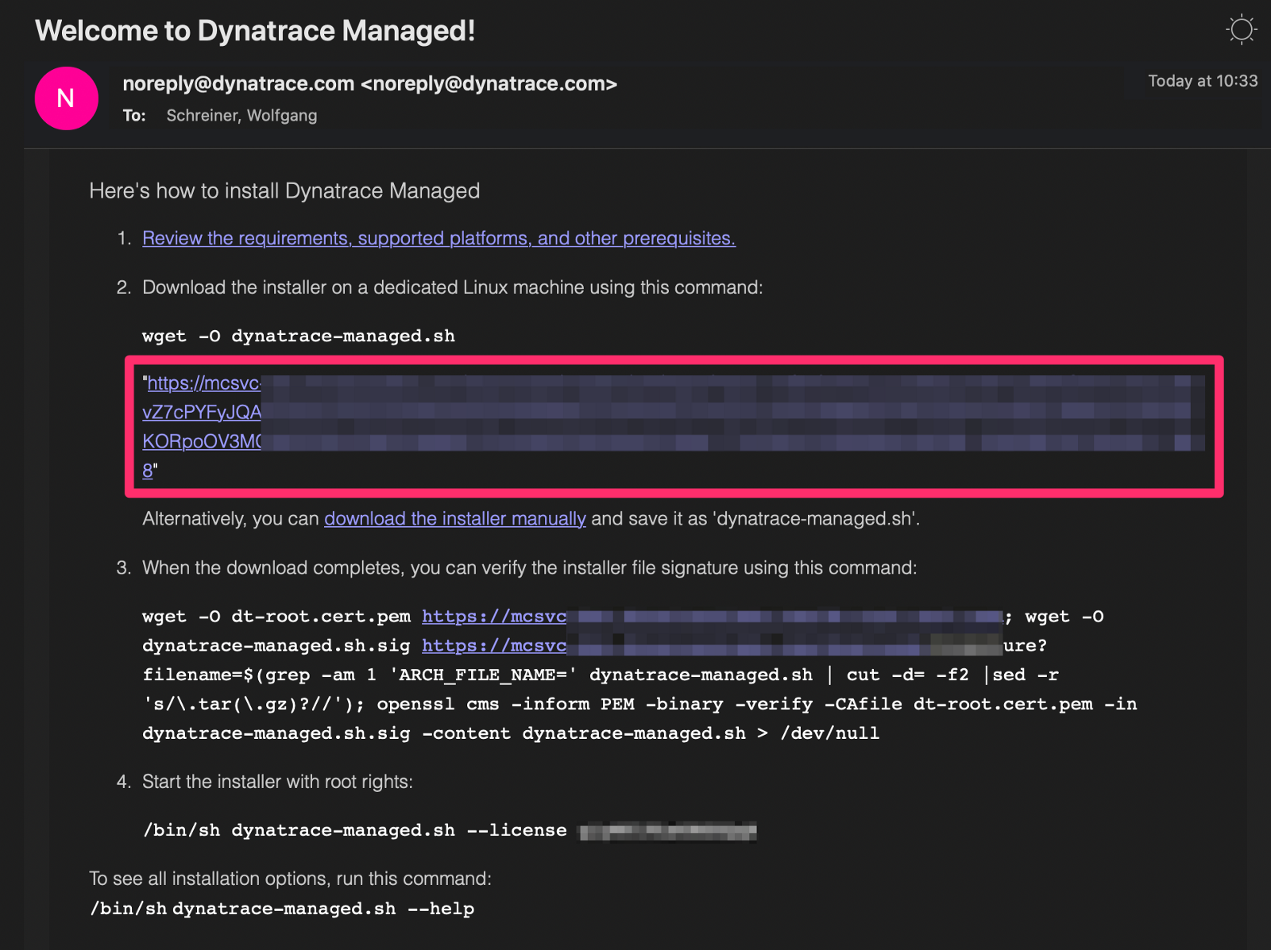
Task: Click step 3 'When the download completes' text
Action: tap(529, 567)
